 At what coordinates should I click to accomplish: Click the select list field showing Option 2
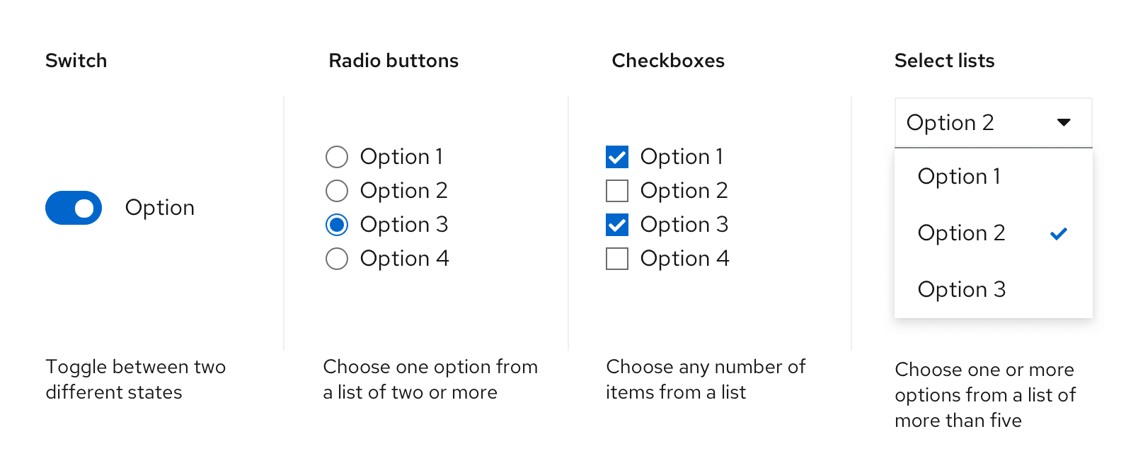(x=977, y=123)
